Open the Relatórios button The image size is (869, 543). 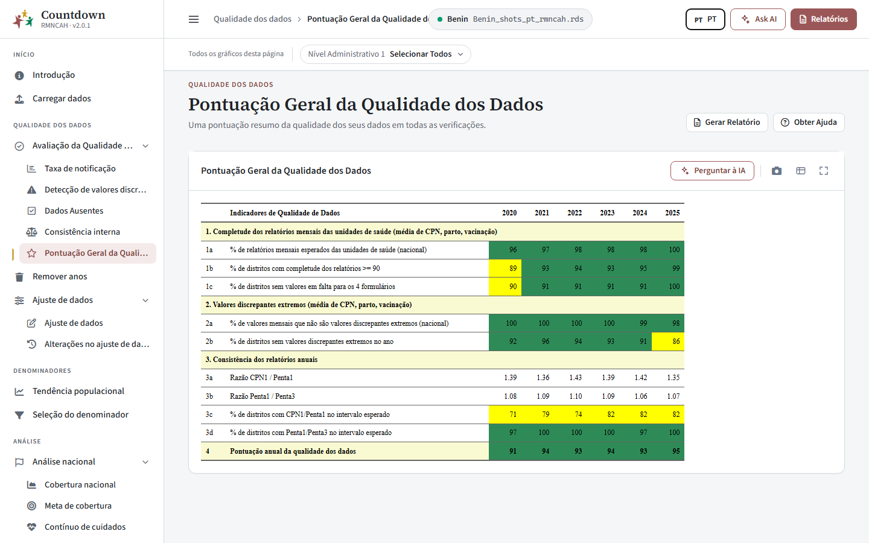tap(824, 19)
